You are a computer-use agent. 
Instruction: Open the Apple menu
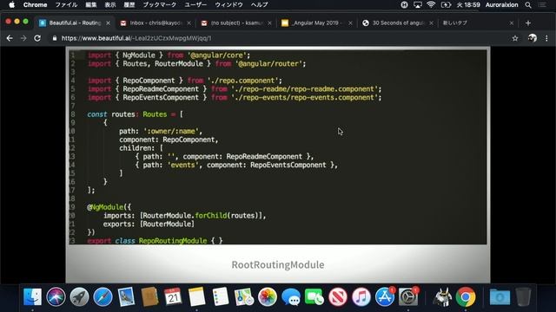coord(11,5)
